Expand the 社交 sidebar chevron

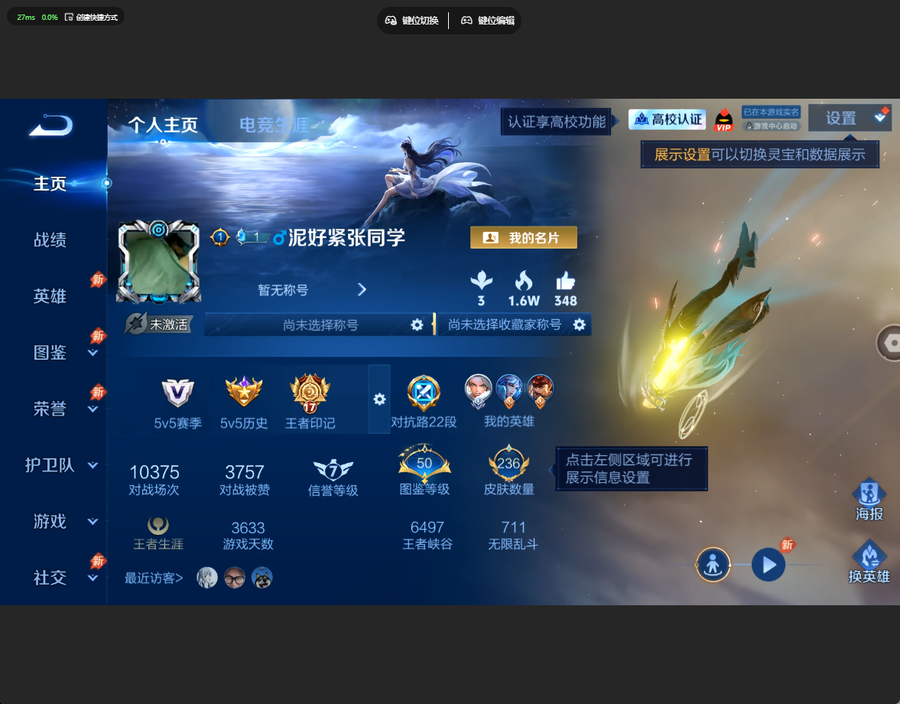click(x=93, y=578)
